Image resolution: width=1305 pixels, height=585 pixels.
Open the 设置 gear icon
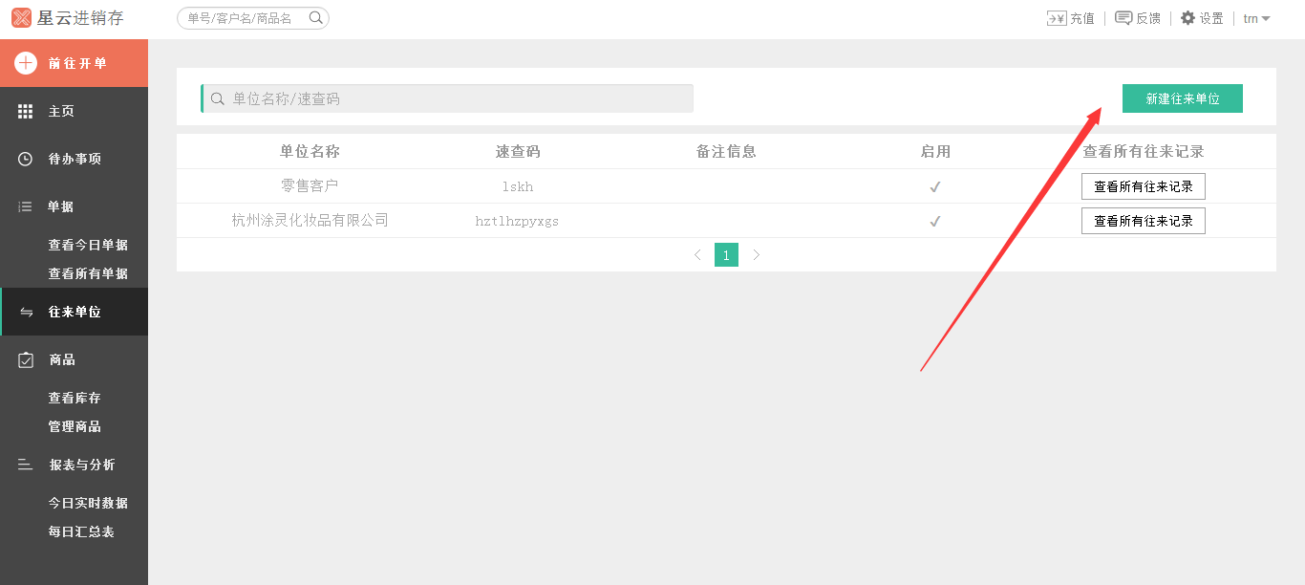click(1187, 18)
